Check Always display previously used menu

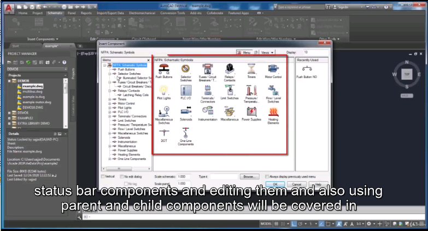tap(267, 176)
